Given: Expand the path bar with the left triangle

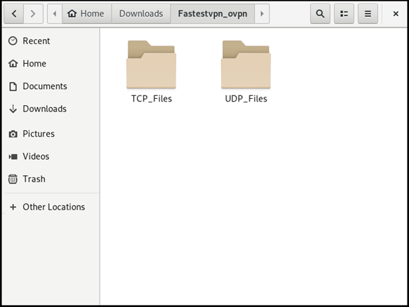Looking at the screenshot, I should tap(55, 13).
